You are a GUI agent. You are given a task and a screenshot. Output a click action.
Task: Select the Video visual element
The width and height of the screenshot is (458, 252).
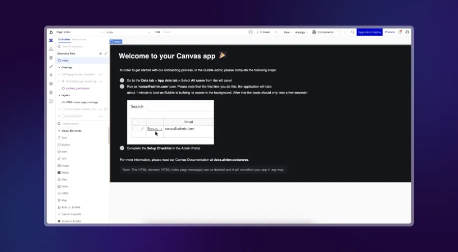(63, 186)
